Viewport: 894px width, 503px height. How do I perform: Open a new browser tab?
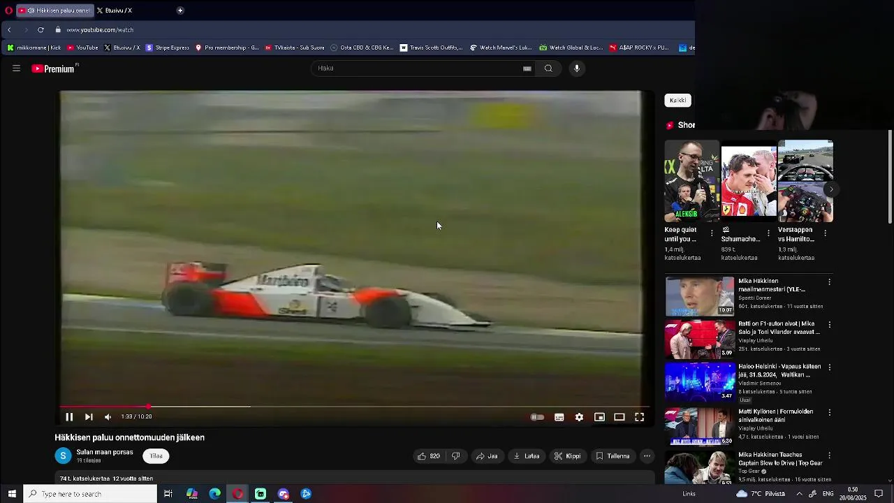coord(180,10)
